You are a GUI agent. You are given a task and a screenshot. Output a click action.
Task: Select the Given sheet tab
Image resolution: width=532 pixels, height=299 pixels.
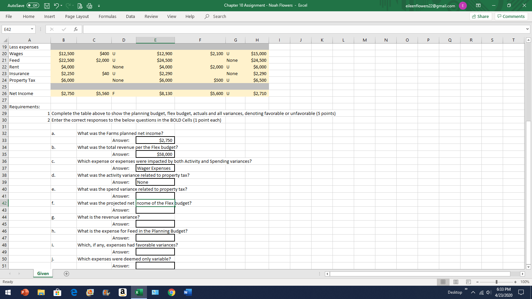43,273
